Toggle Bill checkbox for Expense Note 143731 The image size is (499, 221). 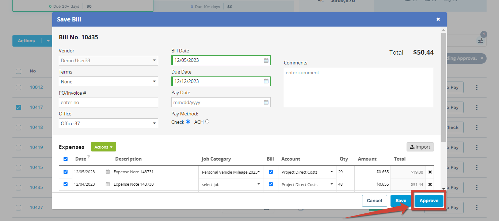tap(271, 172)
